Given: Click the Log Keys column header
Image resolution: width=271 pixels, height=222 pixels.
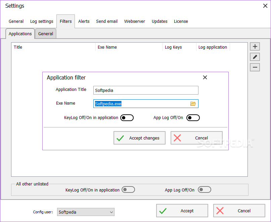Looking at the screenshot, I should [x=179, y=47].
